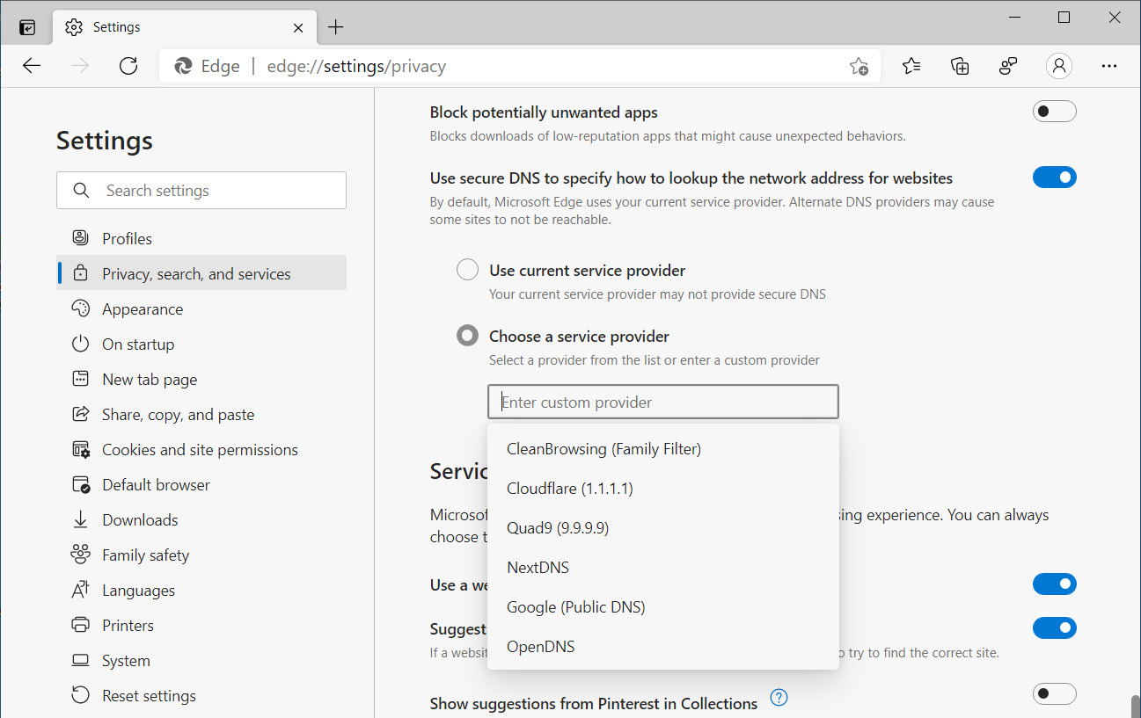Open the profile avatar icon
This screenshot has height=718, width=1141.
pos(1059,66)
